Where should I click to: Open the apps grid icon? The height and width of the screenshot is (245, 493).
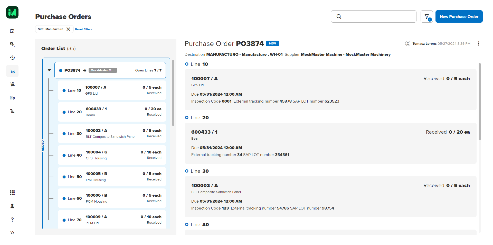tap(12, 193)
